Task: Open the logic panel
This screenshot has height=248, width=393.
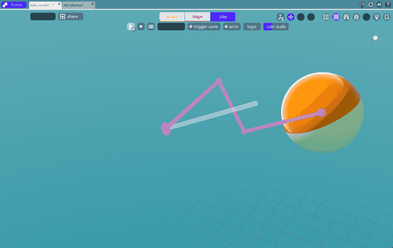Action: coord(252,26)
